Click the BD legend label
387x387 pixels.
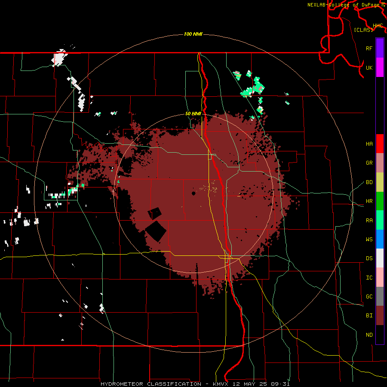click(x=369, y=182)
